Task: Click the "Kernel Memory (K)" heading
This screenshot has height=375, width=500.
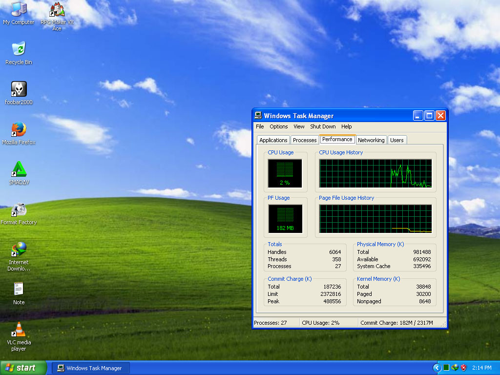Action: (x=378, y=279)
